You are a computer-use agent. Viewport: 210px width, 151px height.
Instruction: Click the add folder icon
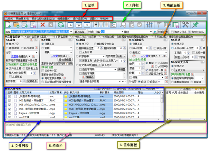coord(16,25)
